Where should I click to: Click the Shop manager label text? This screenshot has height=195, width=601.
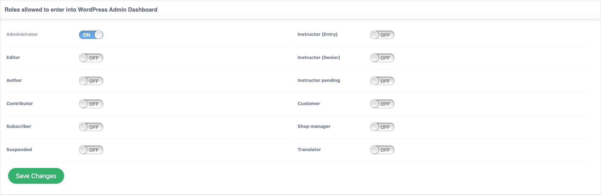[x=314, y=126]
